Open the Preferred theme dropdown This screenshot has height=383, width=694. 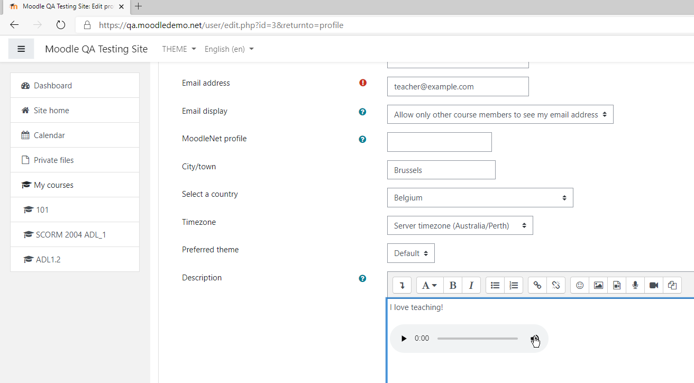click(x=411, y=253)
